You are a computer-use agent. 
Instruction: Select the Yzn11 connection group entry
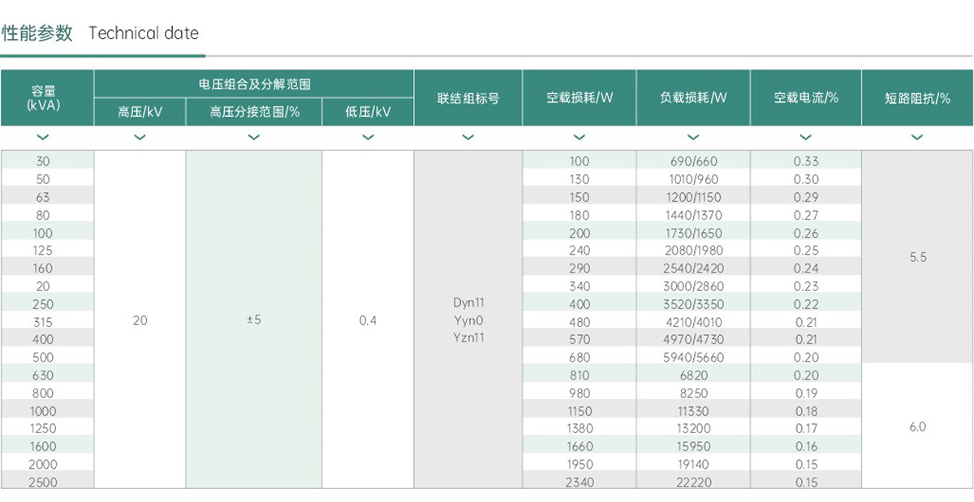(468, 338)
